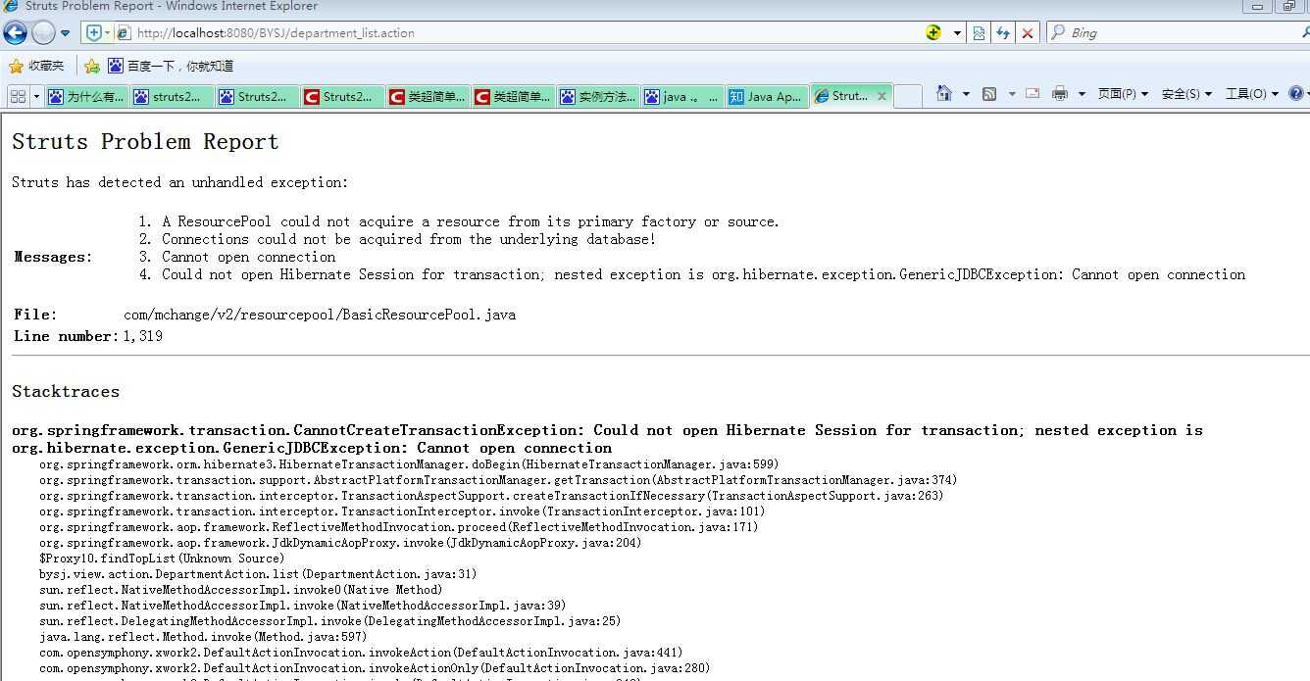Expand the Home button dropdown arrow
Image resolution: width=1310 pixels, height=681 pixels.
click(x=966, y=94)
